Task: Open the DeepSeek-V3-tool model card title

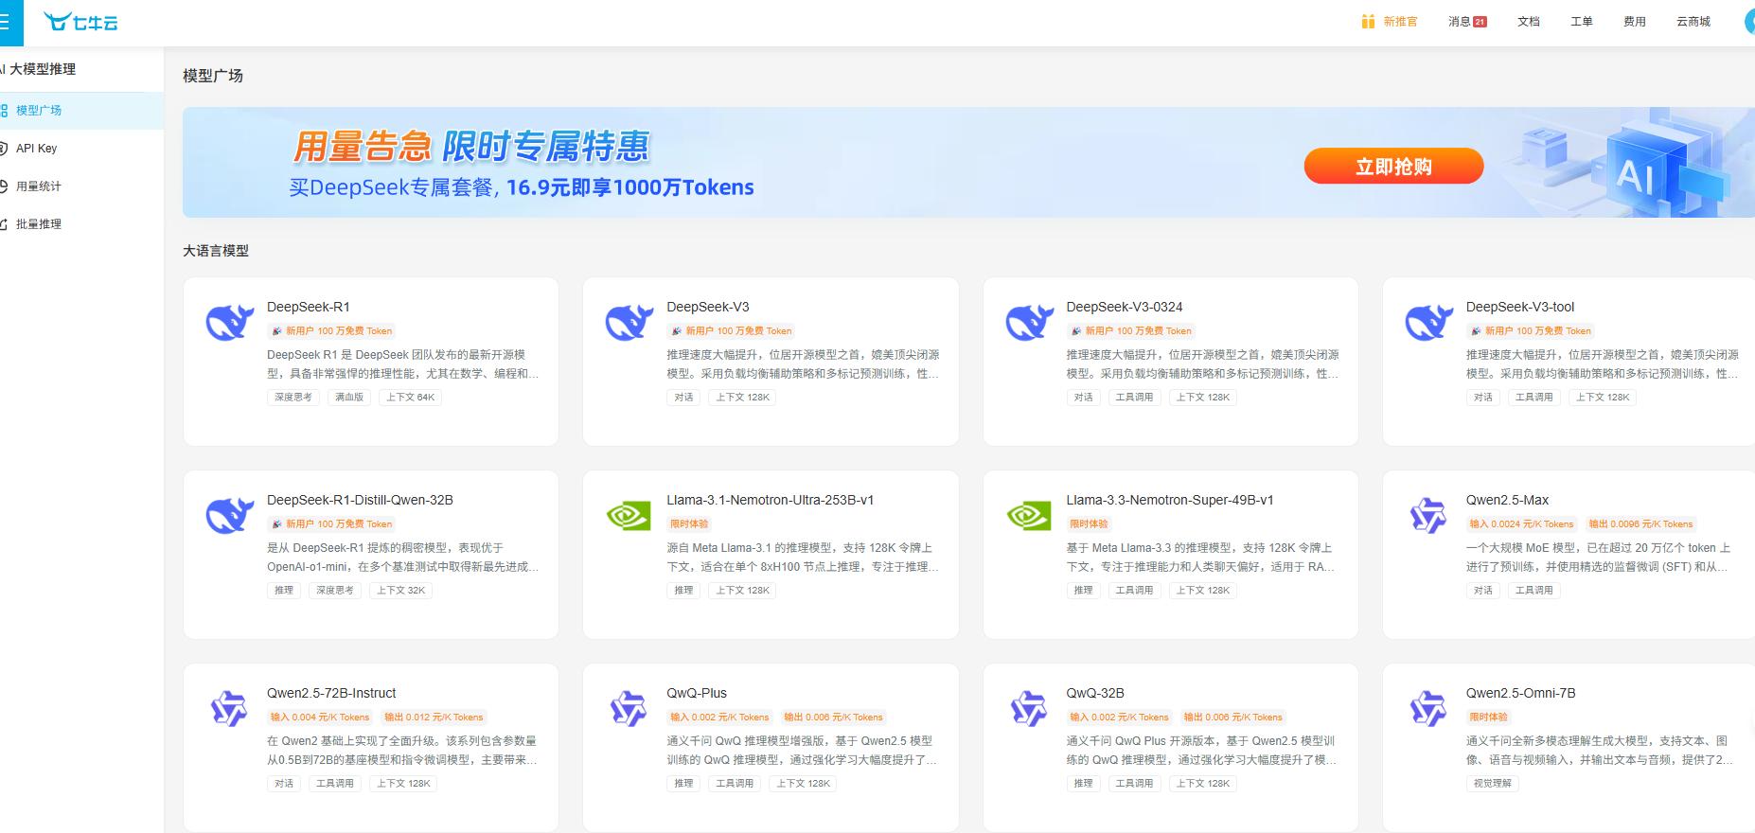Action: point(1520,307)
